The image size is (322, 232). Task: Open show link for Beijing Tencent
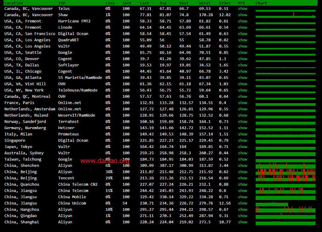pyautogui.click(x=242, y=178)
